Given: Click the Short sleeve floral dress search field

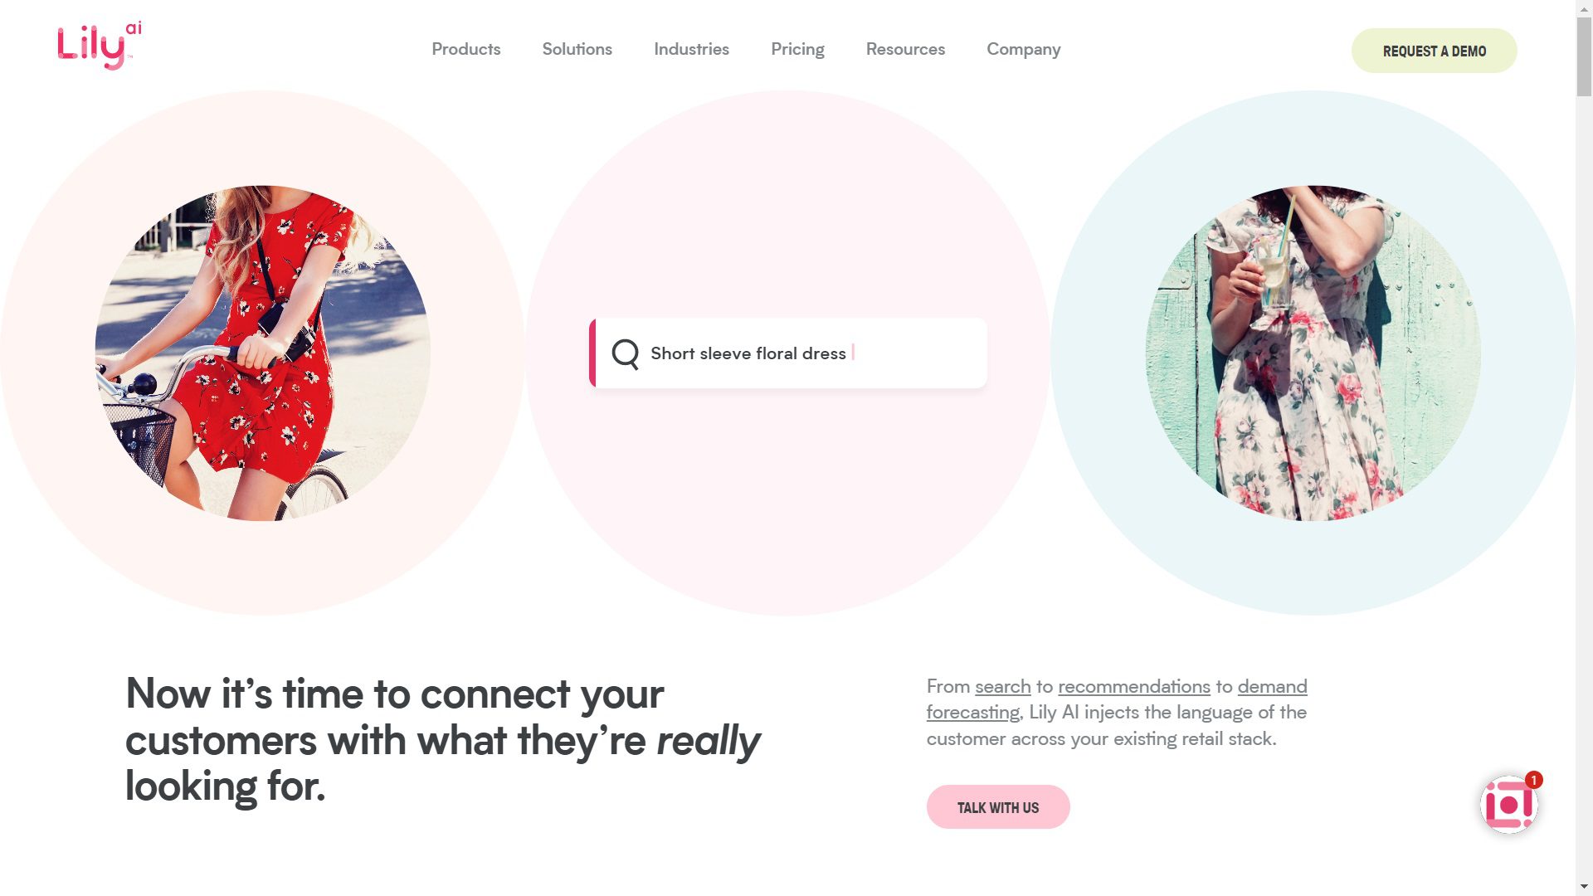Looking at the screenshot, I should [x=788, y=353].
